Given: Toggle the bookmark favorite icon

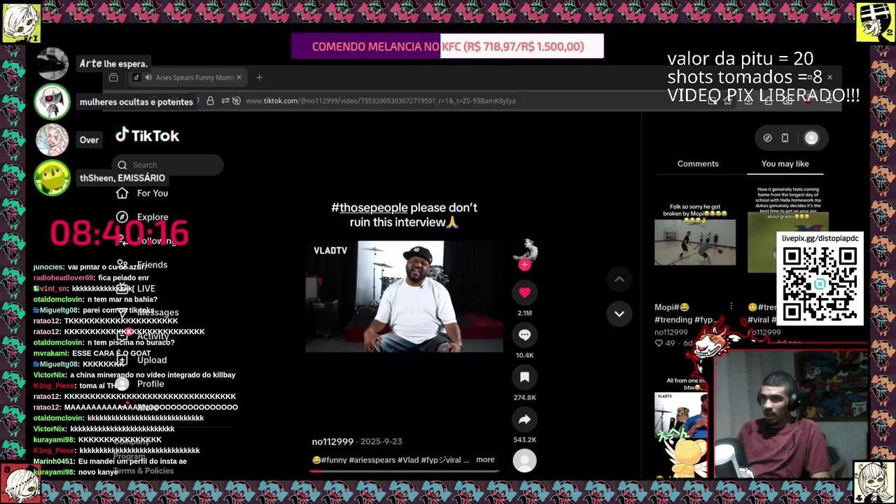Looking at the screenshot, I should 524,377.
